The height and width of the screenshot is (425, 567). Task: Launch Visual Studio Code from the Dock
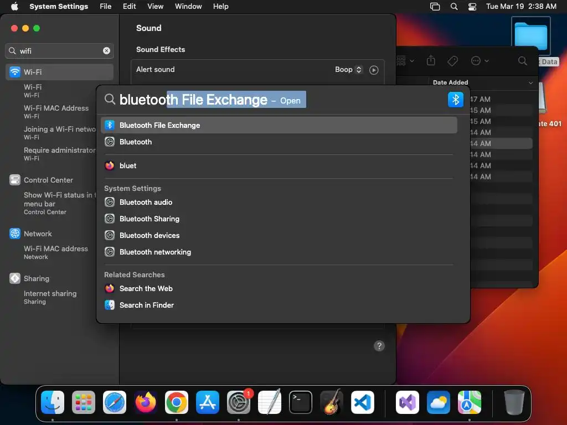pos(362,402)
